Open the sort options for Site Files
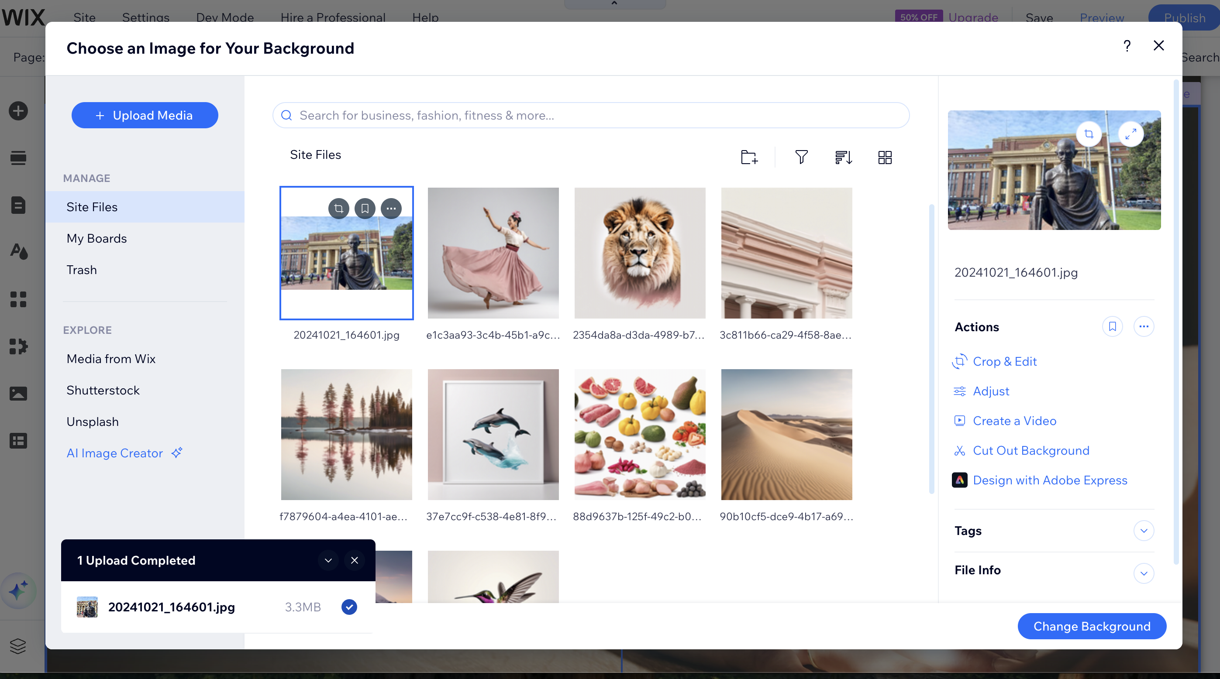 click(843, 157)
